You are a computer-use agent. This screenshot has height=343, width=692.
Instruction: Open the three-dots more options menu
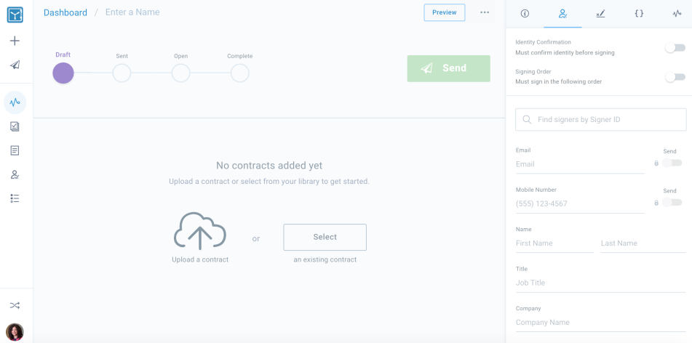(x=485, y=12)
